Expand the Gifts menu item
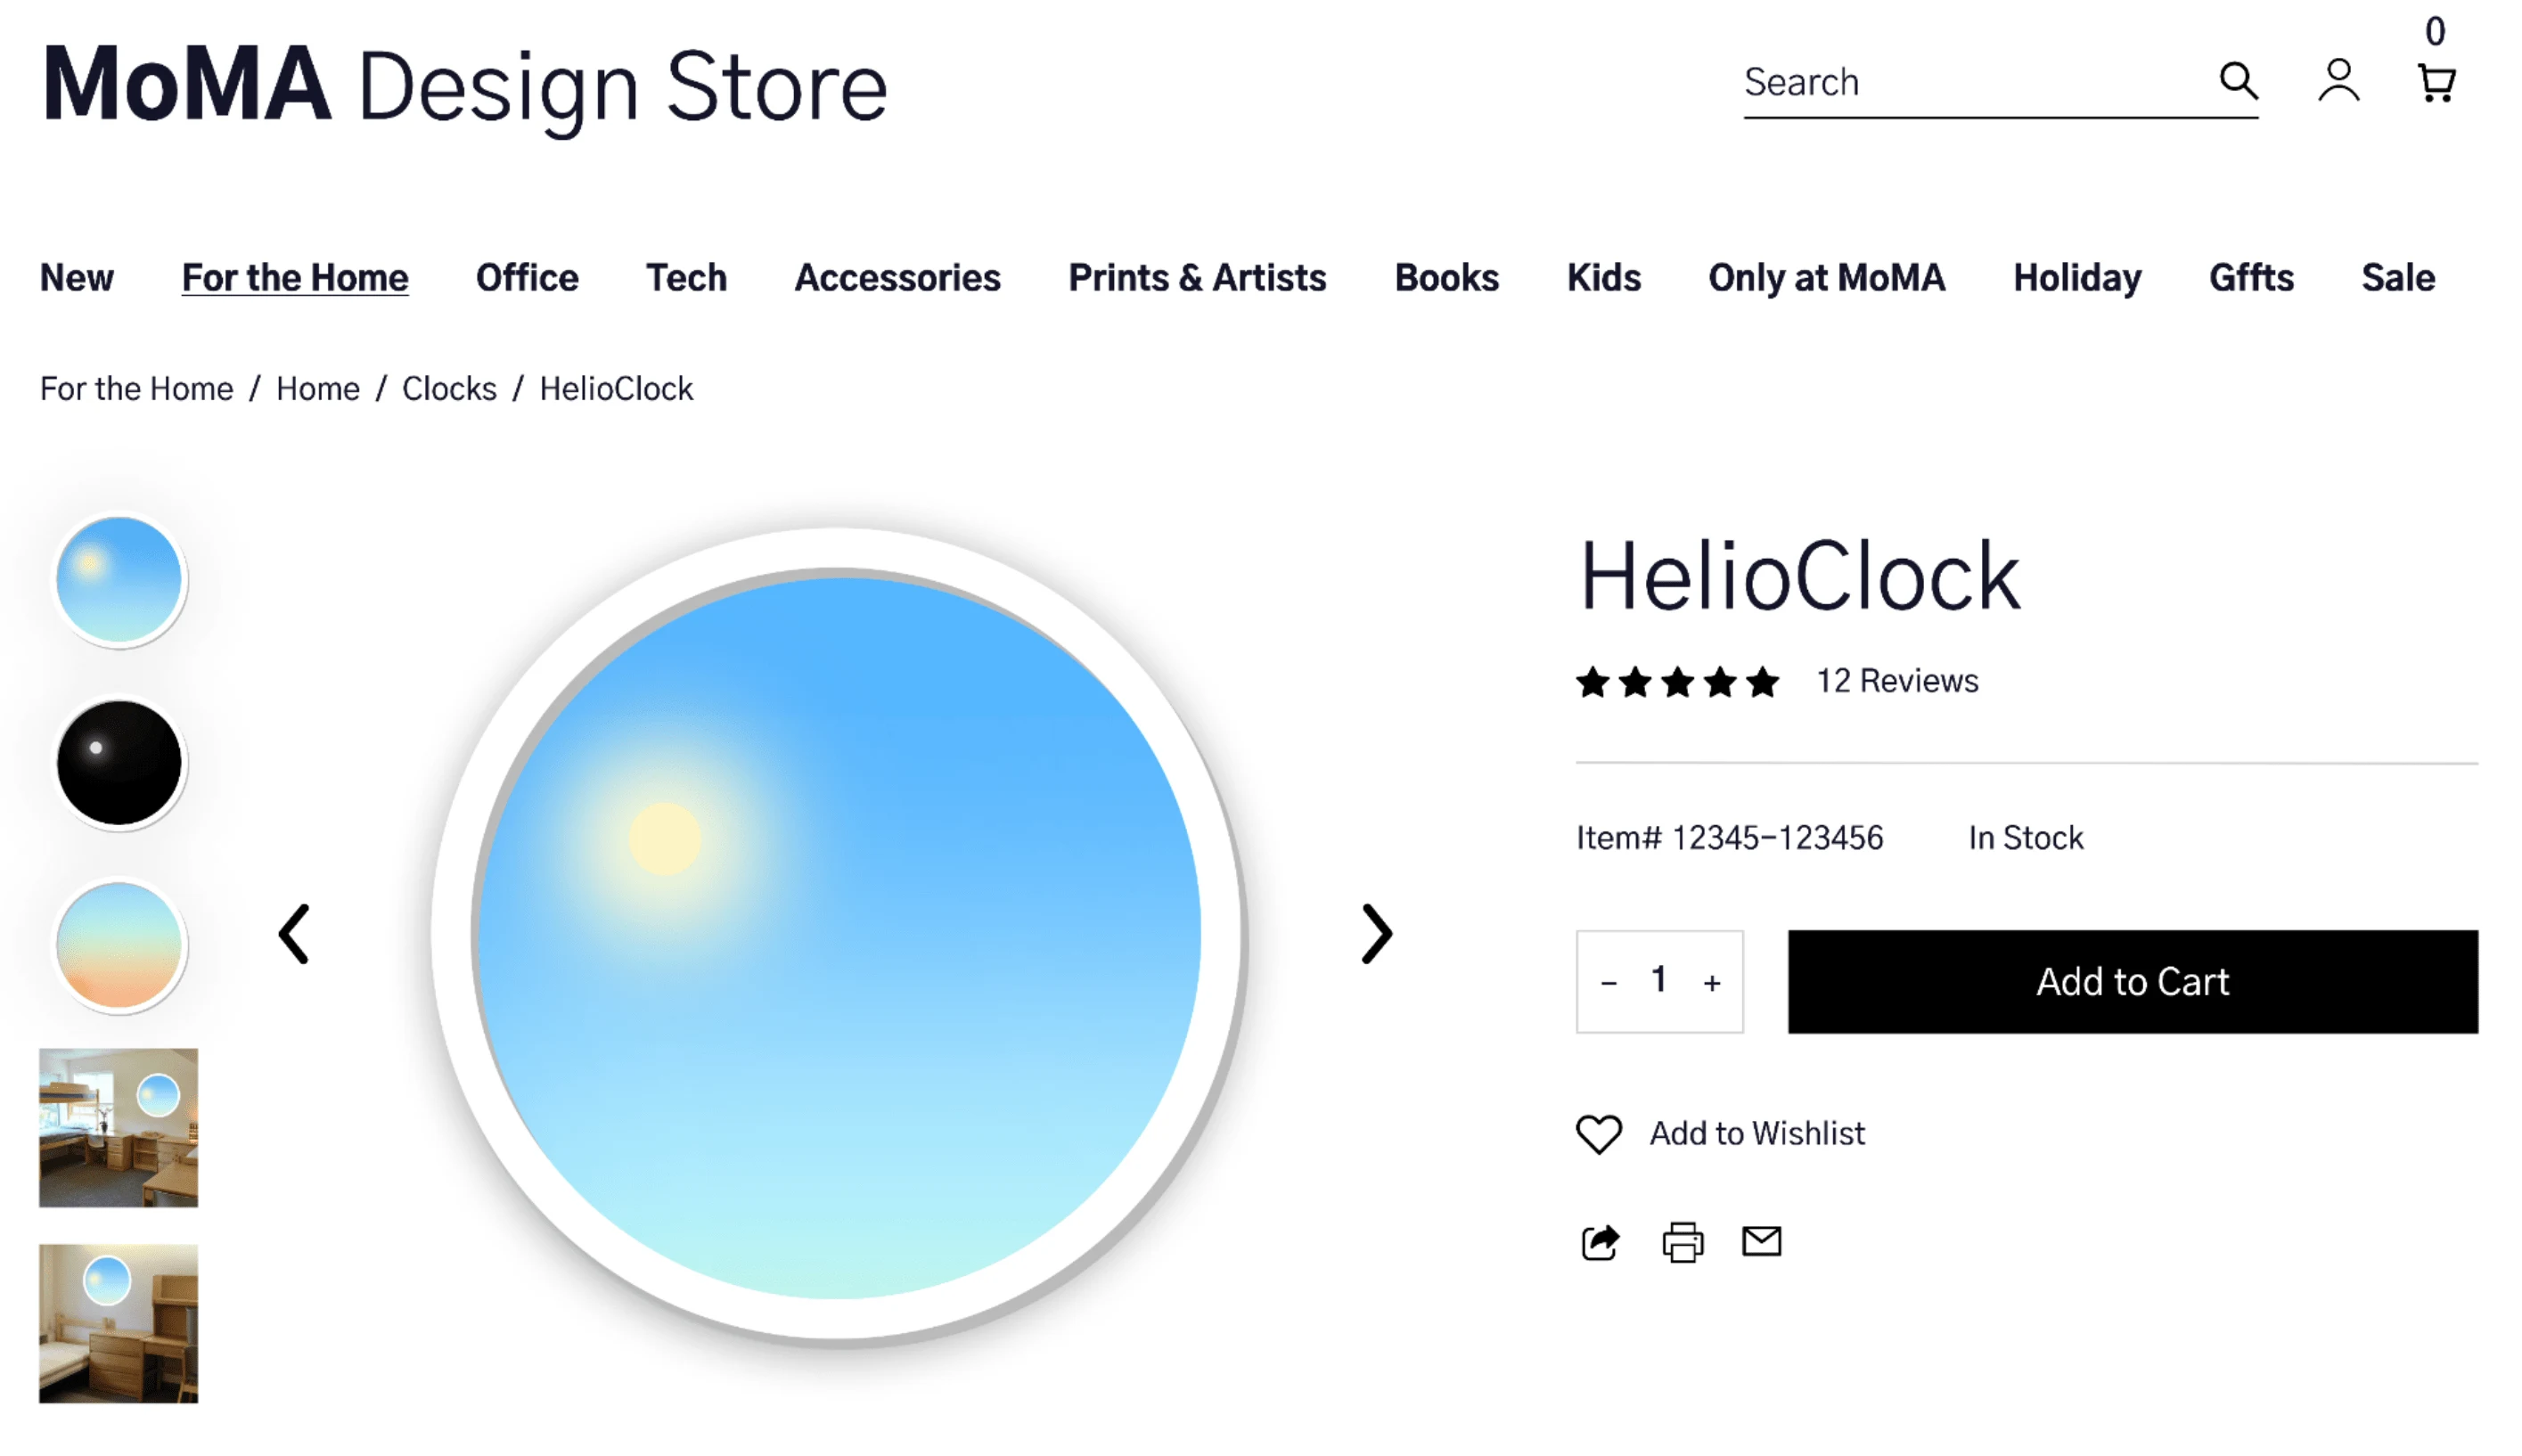Image resolution: width=2522 pixels, height=1456 pixels. [2254, 275]
